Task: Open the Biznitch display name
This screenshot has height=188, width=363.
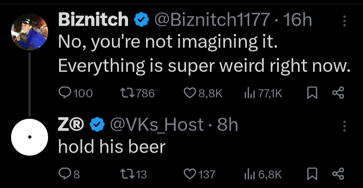Action: coord(93,21)
